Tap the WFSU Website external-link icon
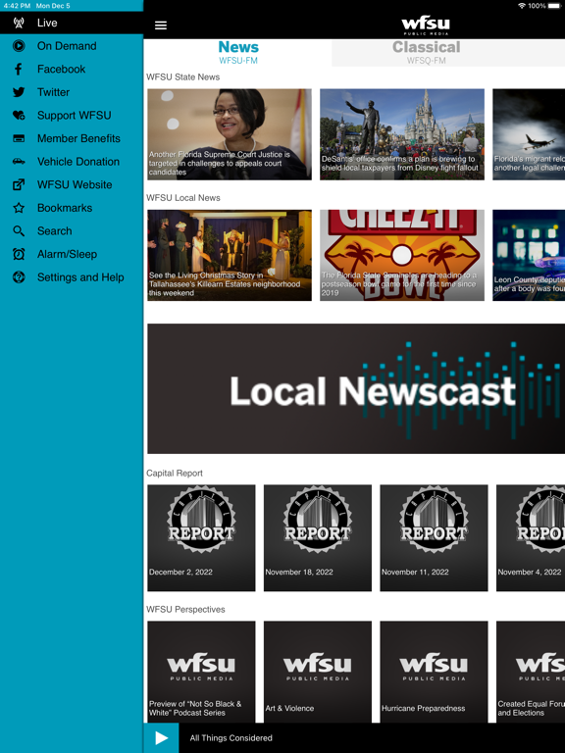This screenshot has width=565, height=753. click(19, 184)
